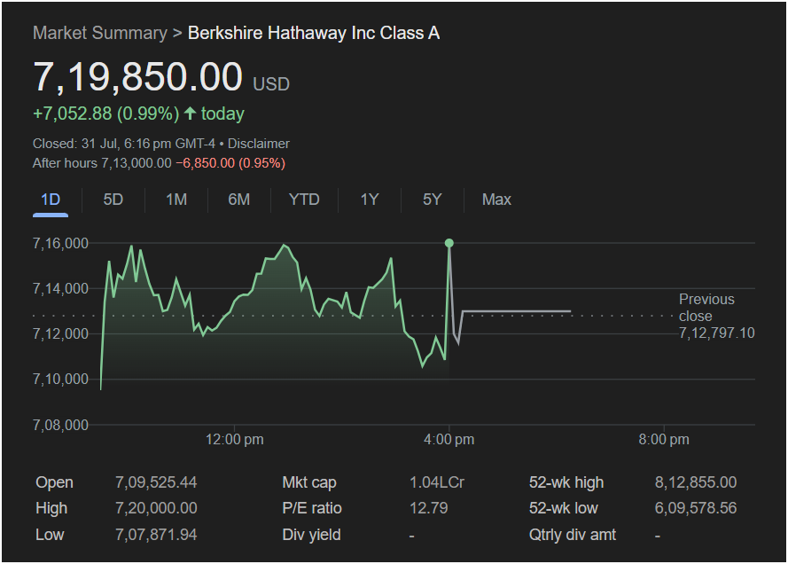Click the Market Summary breadcrumb link
This screenshot has width=788, height=564.
point(99,33)
